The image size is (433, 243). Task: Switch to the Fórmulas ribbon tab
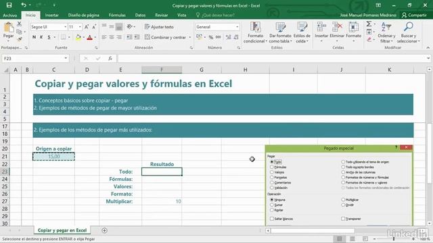[117, 15]
